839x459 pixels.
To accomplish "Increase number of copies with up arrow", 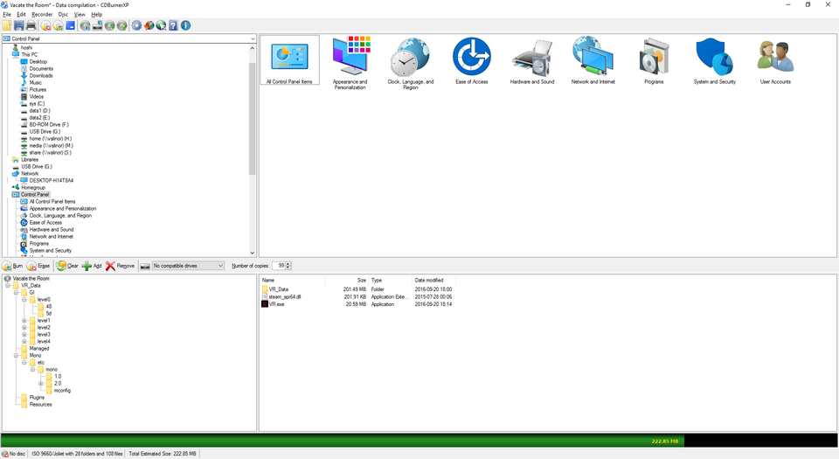I will tap(288, 263).
